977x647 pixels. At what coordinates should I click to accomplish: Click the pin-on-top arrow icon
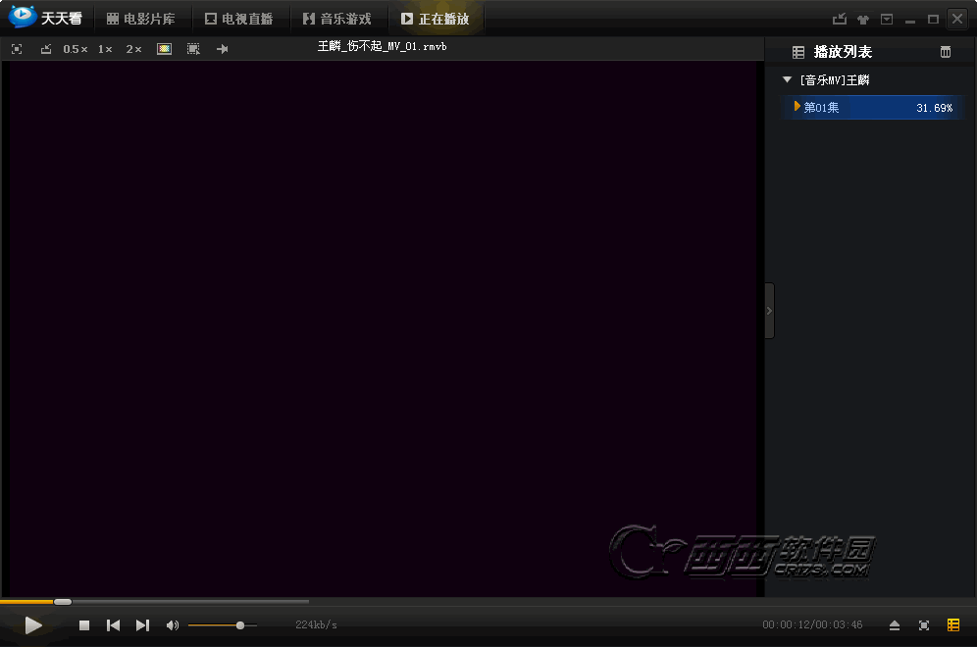[223, 49]
